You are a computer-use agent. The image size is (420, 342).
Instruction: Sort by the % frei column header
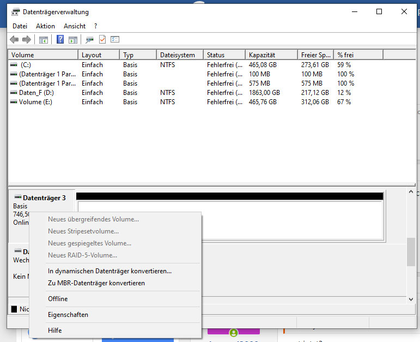[x=358, y=55]
